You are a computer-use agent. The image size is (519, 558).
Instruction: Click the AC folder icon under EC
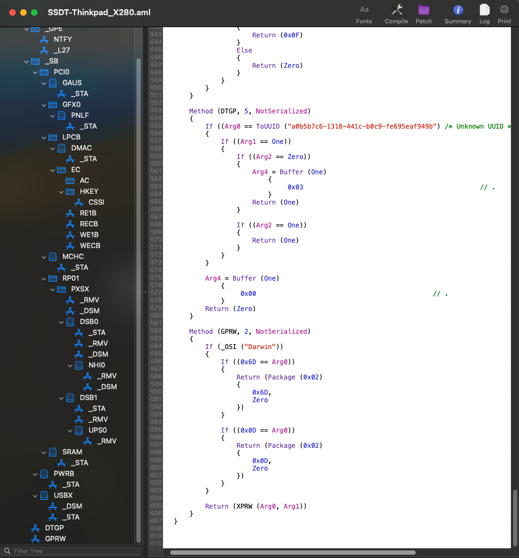tap(70, 181)
